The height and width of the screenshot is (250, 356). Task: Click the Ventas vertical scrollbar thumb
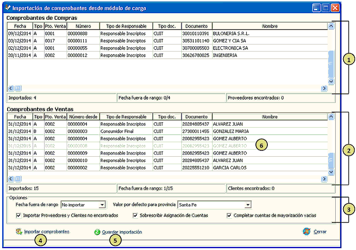pos(331,160)
